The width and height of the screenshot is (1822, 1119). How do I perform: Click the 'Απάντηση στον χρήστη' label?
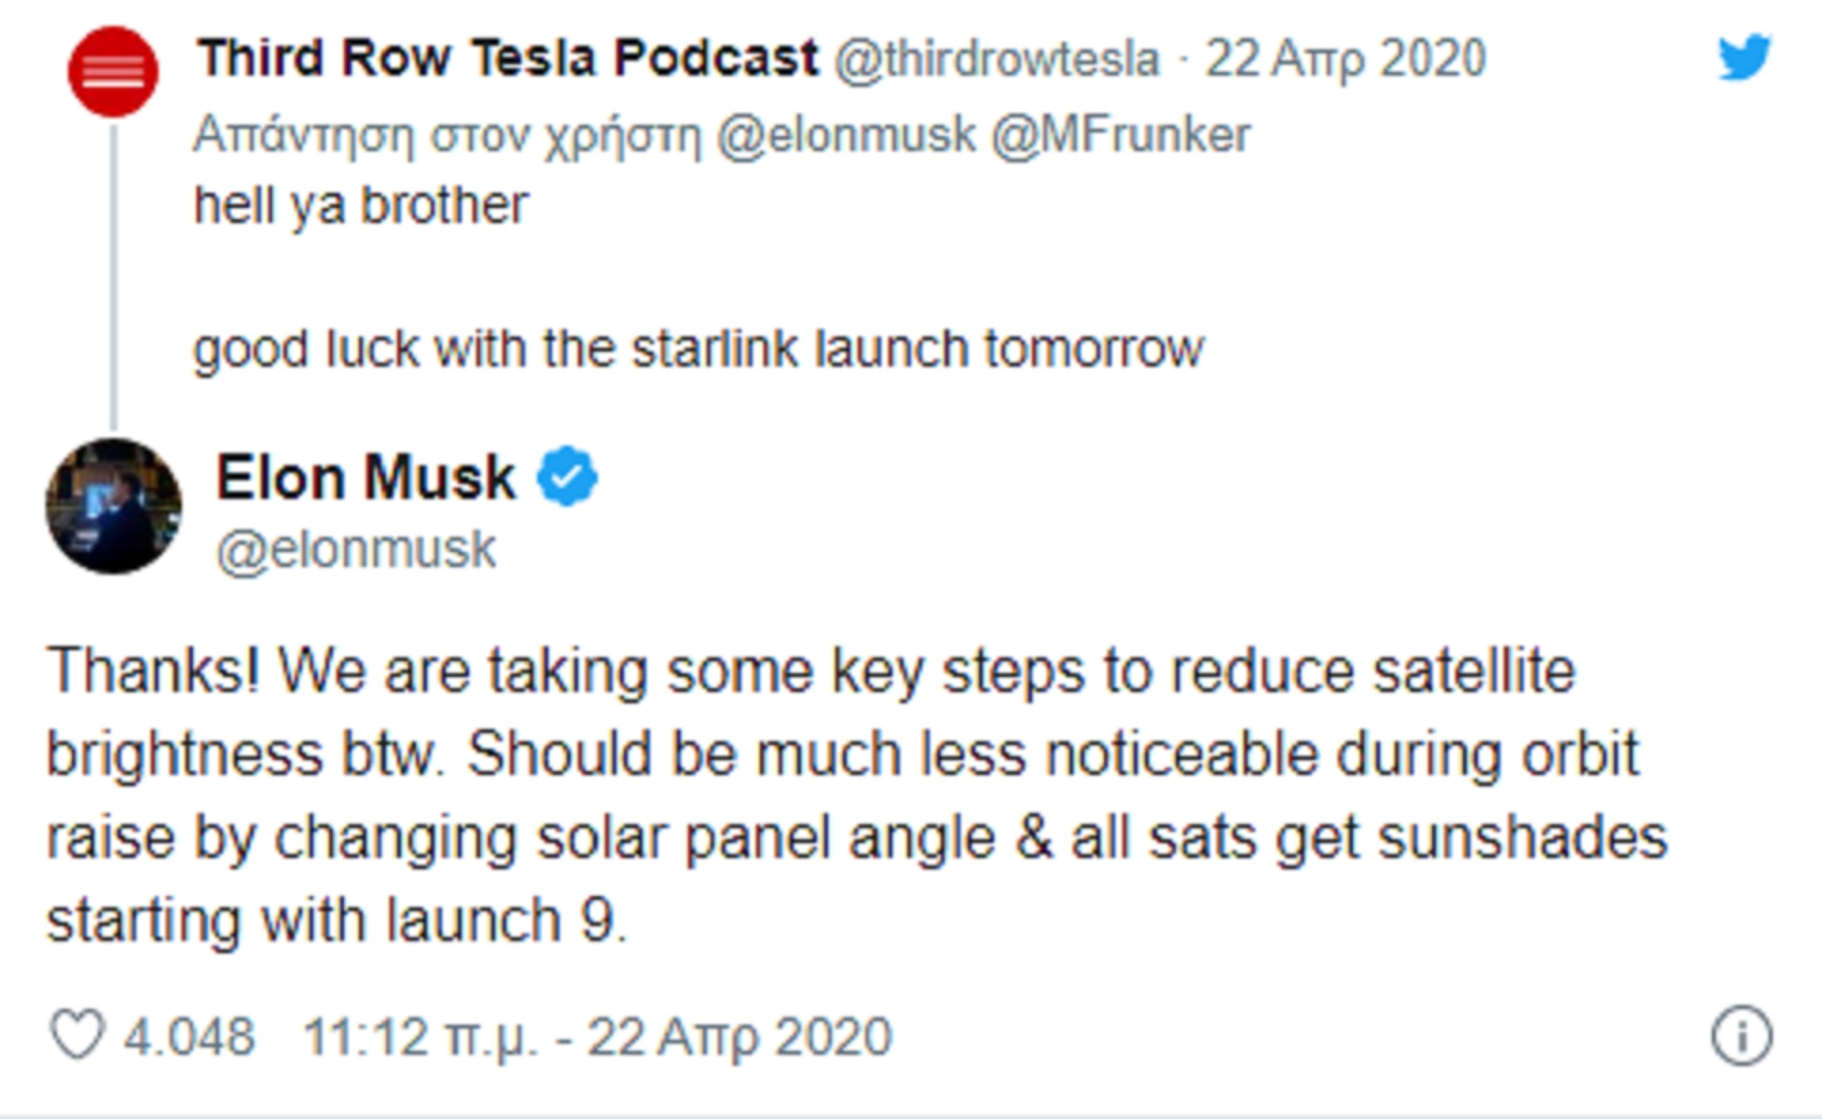click(447, 136)
